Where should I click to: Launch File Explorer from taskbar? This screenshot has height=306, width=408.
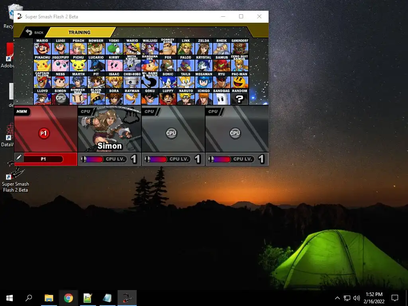(x=49, y=298)
